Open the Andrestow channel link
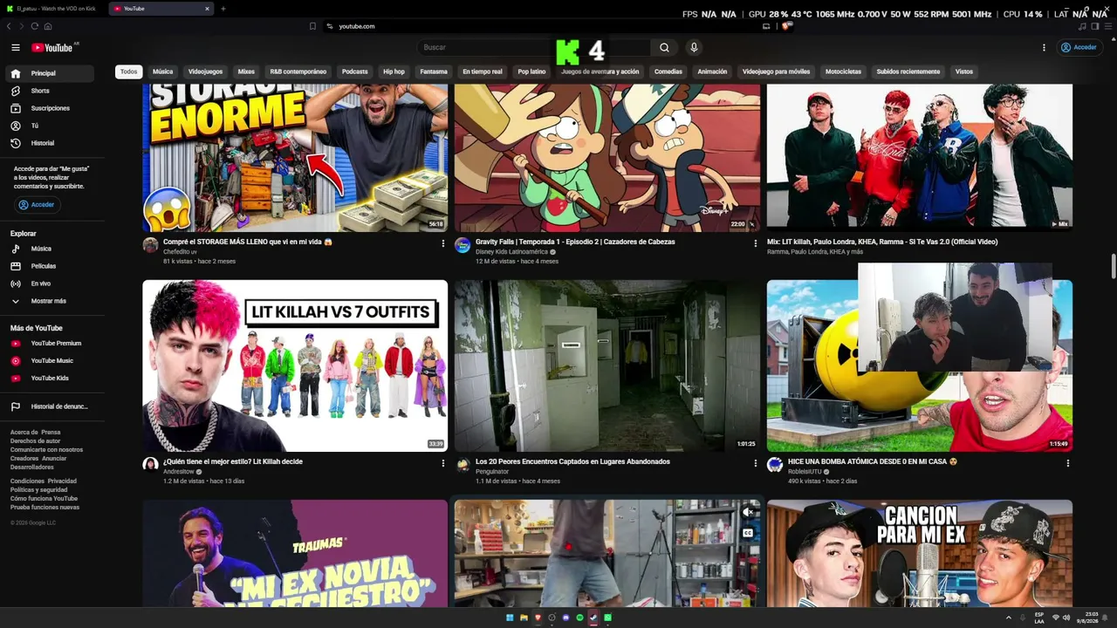 coord(179,472)
